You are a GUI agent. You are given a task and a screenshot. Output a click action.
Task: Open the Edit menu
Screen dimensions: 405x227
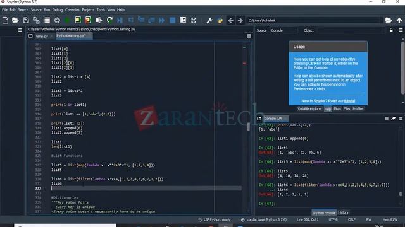point(13,10)
